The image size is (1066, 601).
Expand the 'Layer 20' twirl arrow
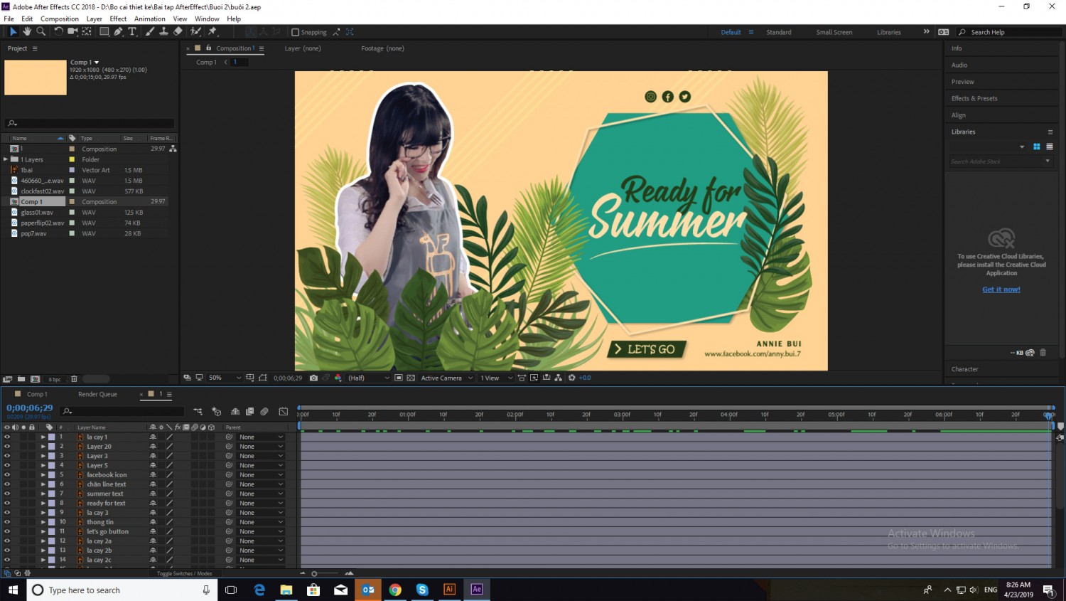click(43, 447)
